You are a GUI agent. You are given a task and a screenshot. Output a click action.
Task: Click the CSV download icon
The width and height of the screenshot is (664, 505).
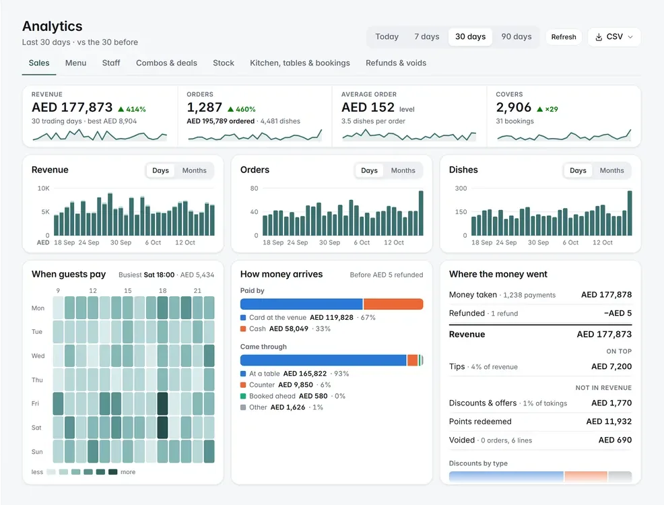599,37
